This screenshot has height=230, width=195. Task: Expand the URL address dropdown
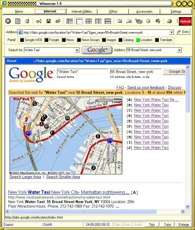171,32
